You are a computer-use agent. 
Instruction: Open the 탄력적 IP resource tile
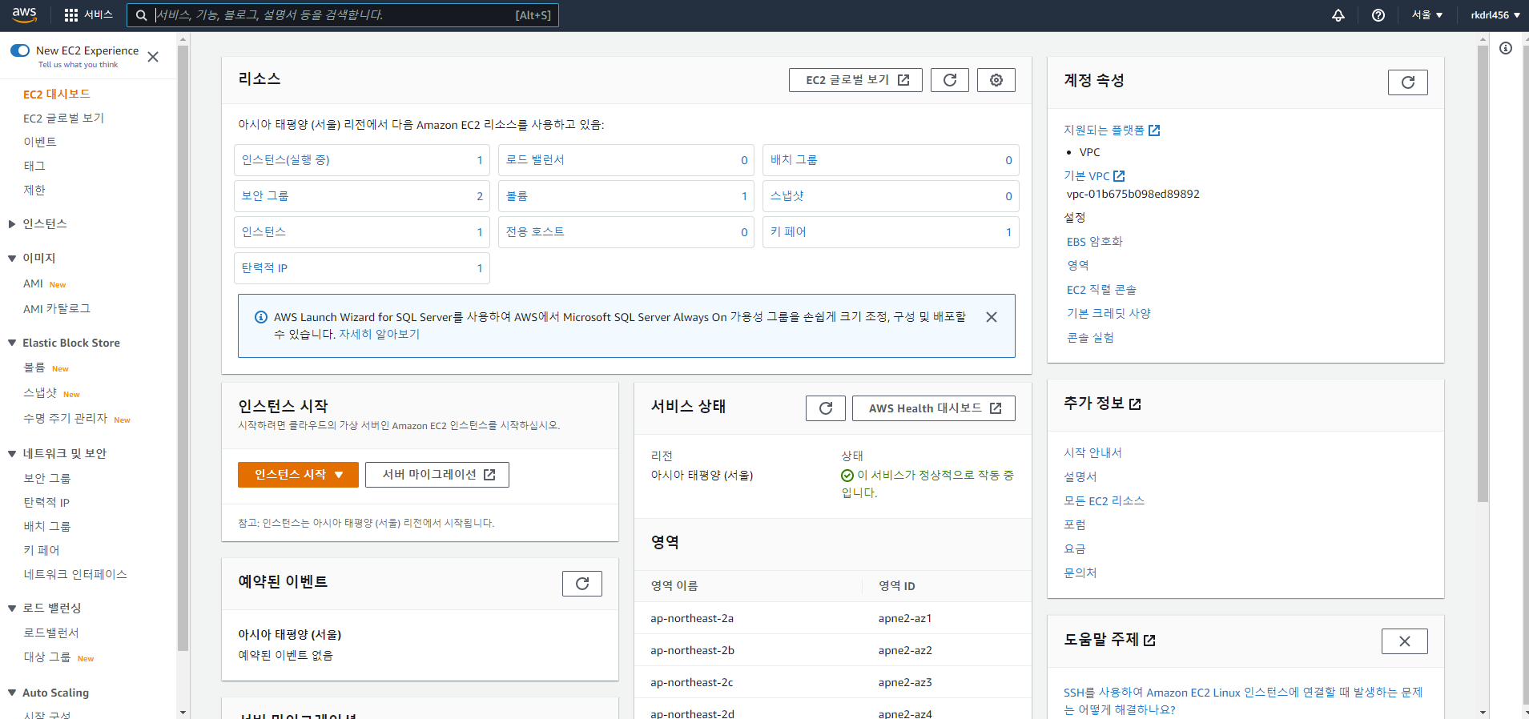click(362, 268)
